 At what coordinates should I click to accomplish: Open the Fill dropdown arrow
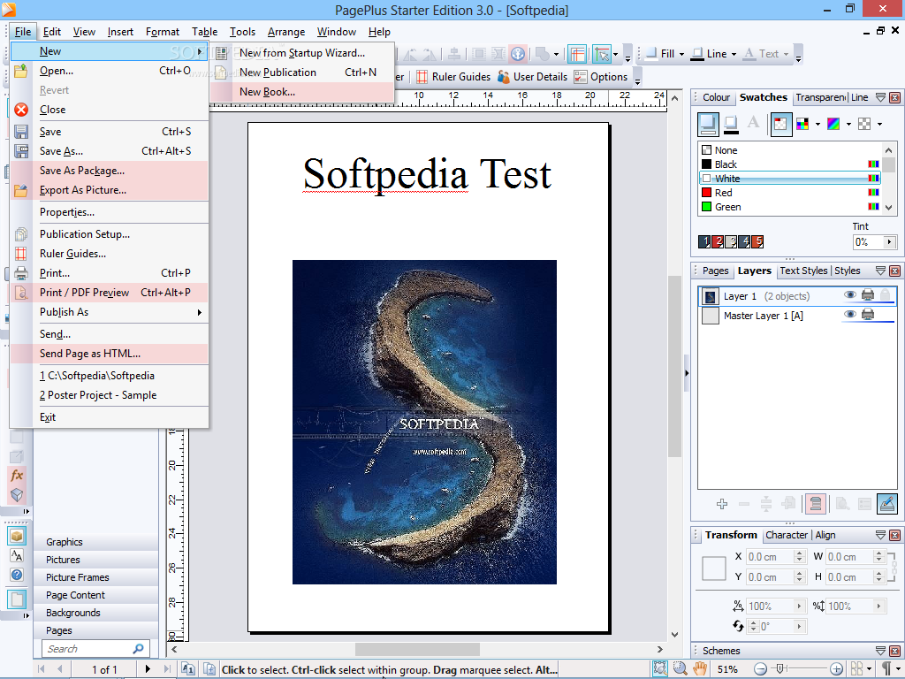pyautogui.click(x=681, y=54)
